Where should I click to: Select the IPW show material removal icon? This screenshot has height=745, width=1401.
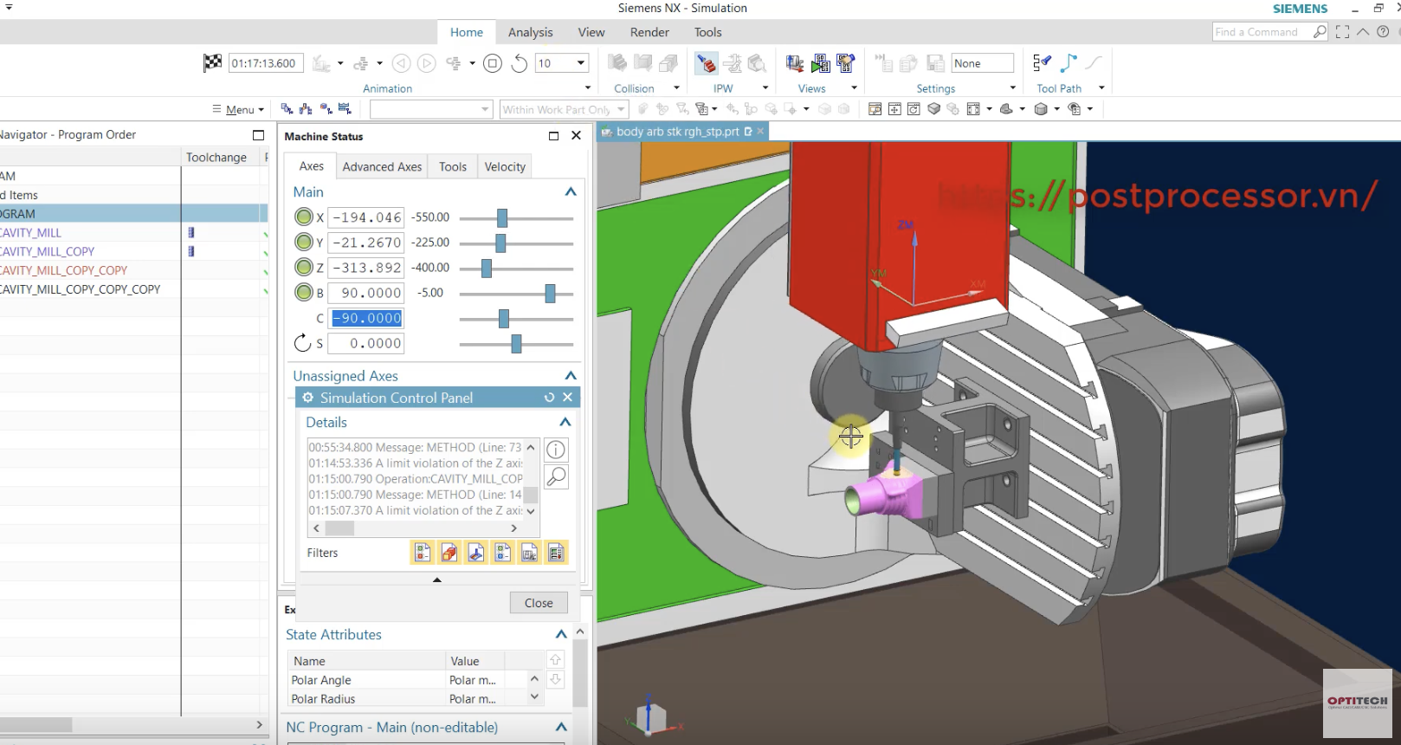click(x=707, y=63)
